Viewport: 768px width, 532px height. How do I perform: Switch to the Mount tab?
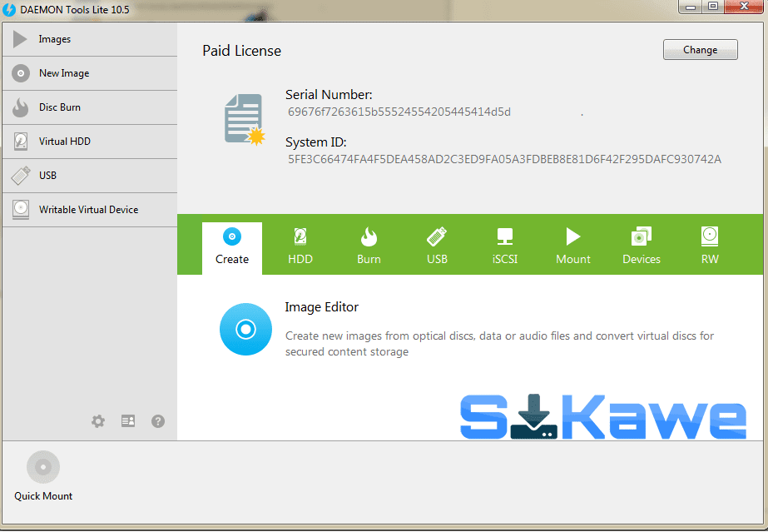(x=573, y=247)
